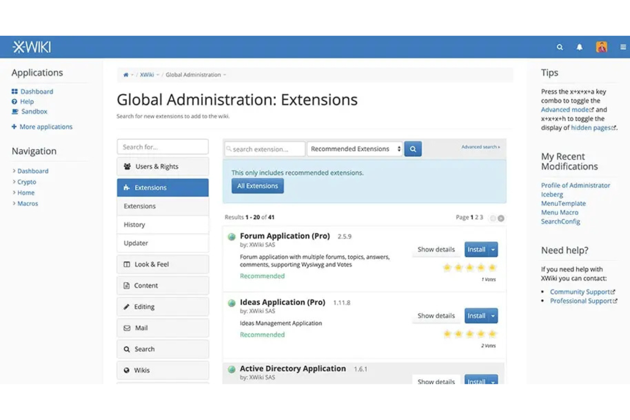Image resolution: width=630 pixels, height=420 pixels.
Task: Open MenuTemplate recent modification
Action: (x=563, y=204)
